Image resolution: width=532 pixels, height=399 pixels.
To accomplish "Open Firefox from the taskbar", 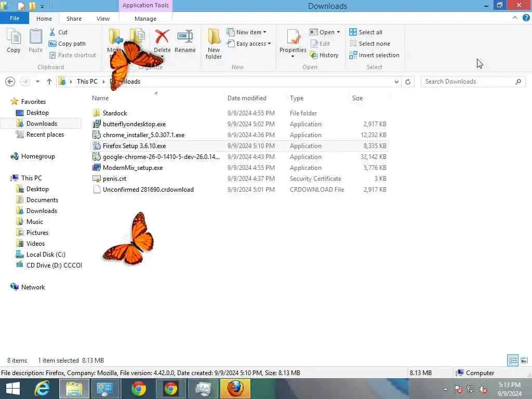I will [235, 389].
